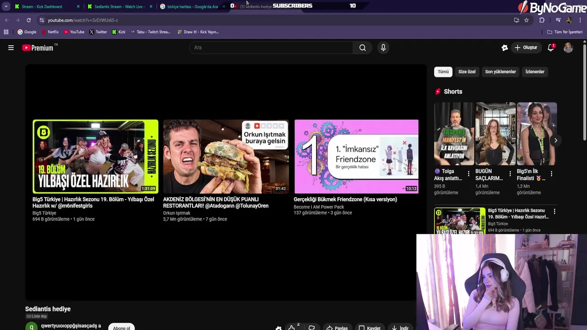
Task: Click the address bar URL
Action: click(83, 20)
